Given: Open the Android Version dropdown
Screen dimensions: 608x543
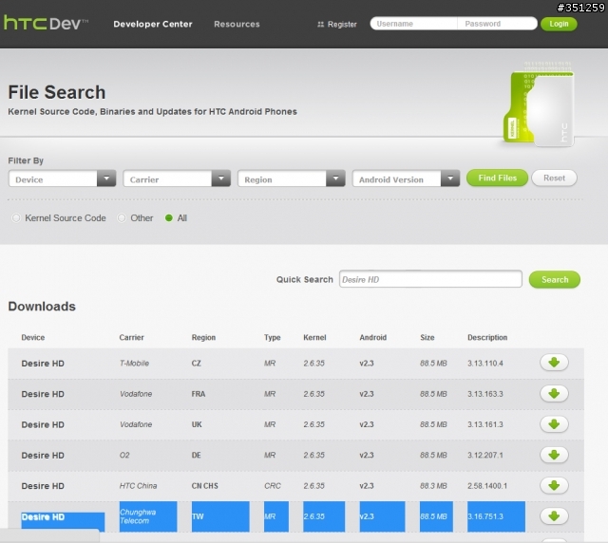Looking at the screenshot, I should click(406, 178).
